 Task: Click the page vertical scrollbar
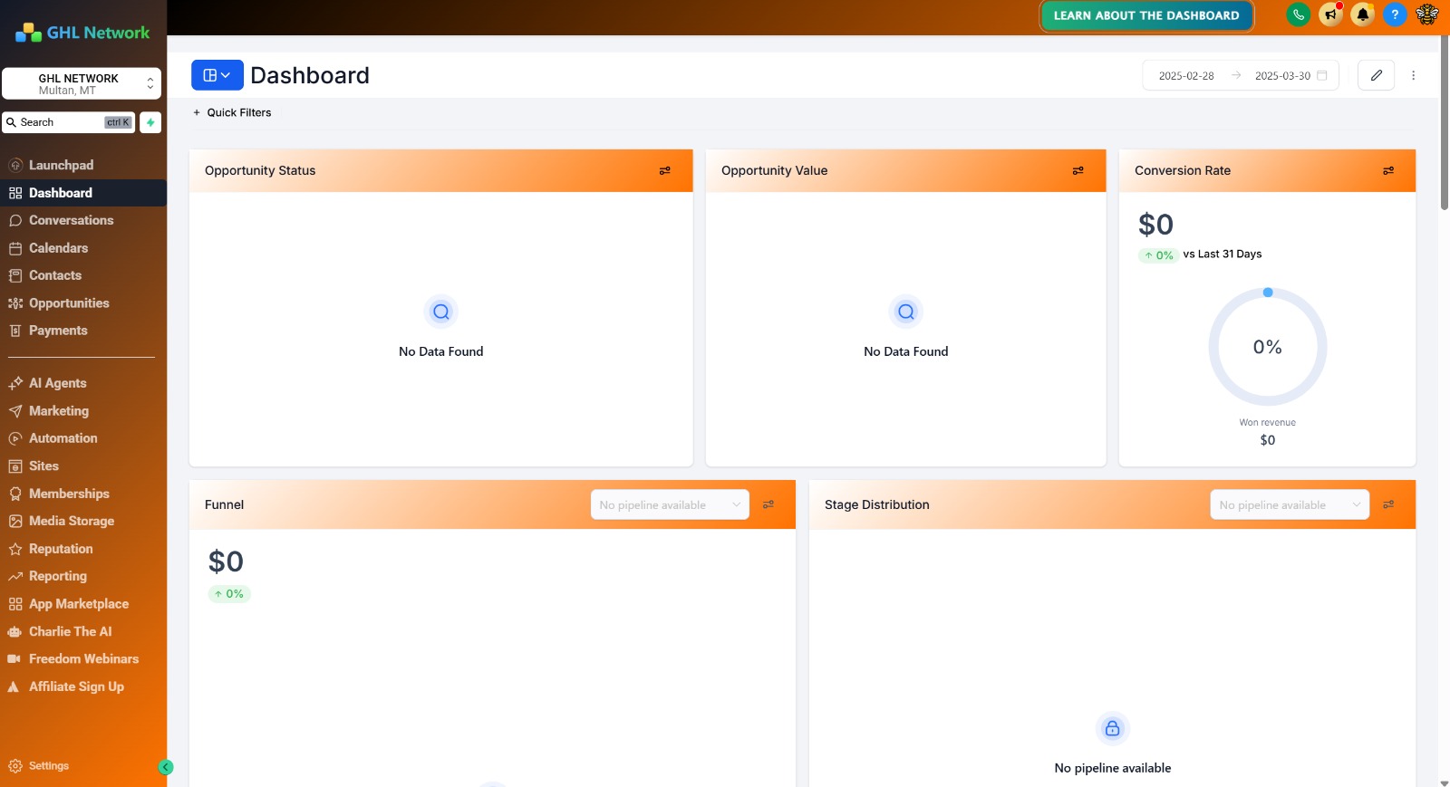click(x=1444, y=122)
